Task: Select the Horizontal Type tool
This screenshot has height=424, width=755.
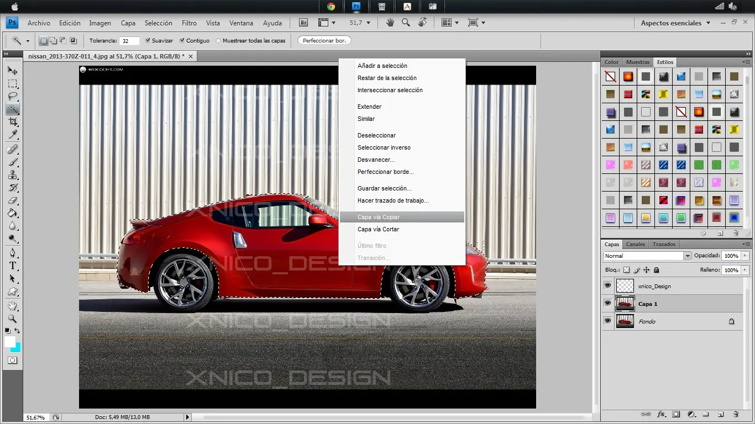Action: 12,266
